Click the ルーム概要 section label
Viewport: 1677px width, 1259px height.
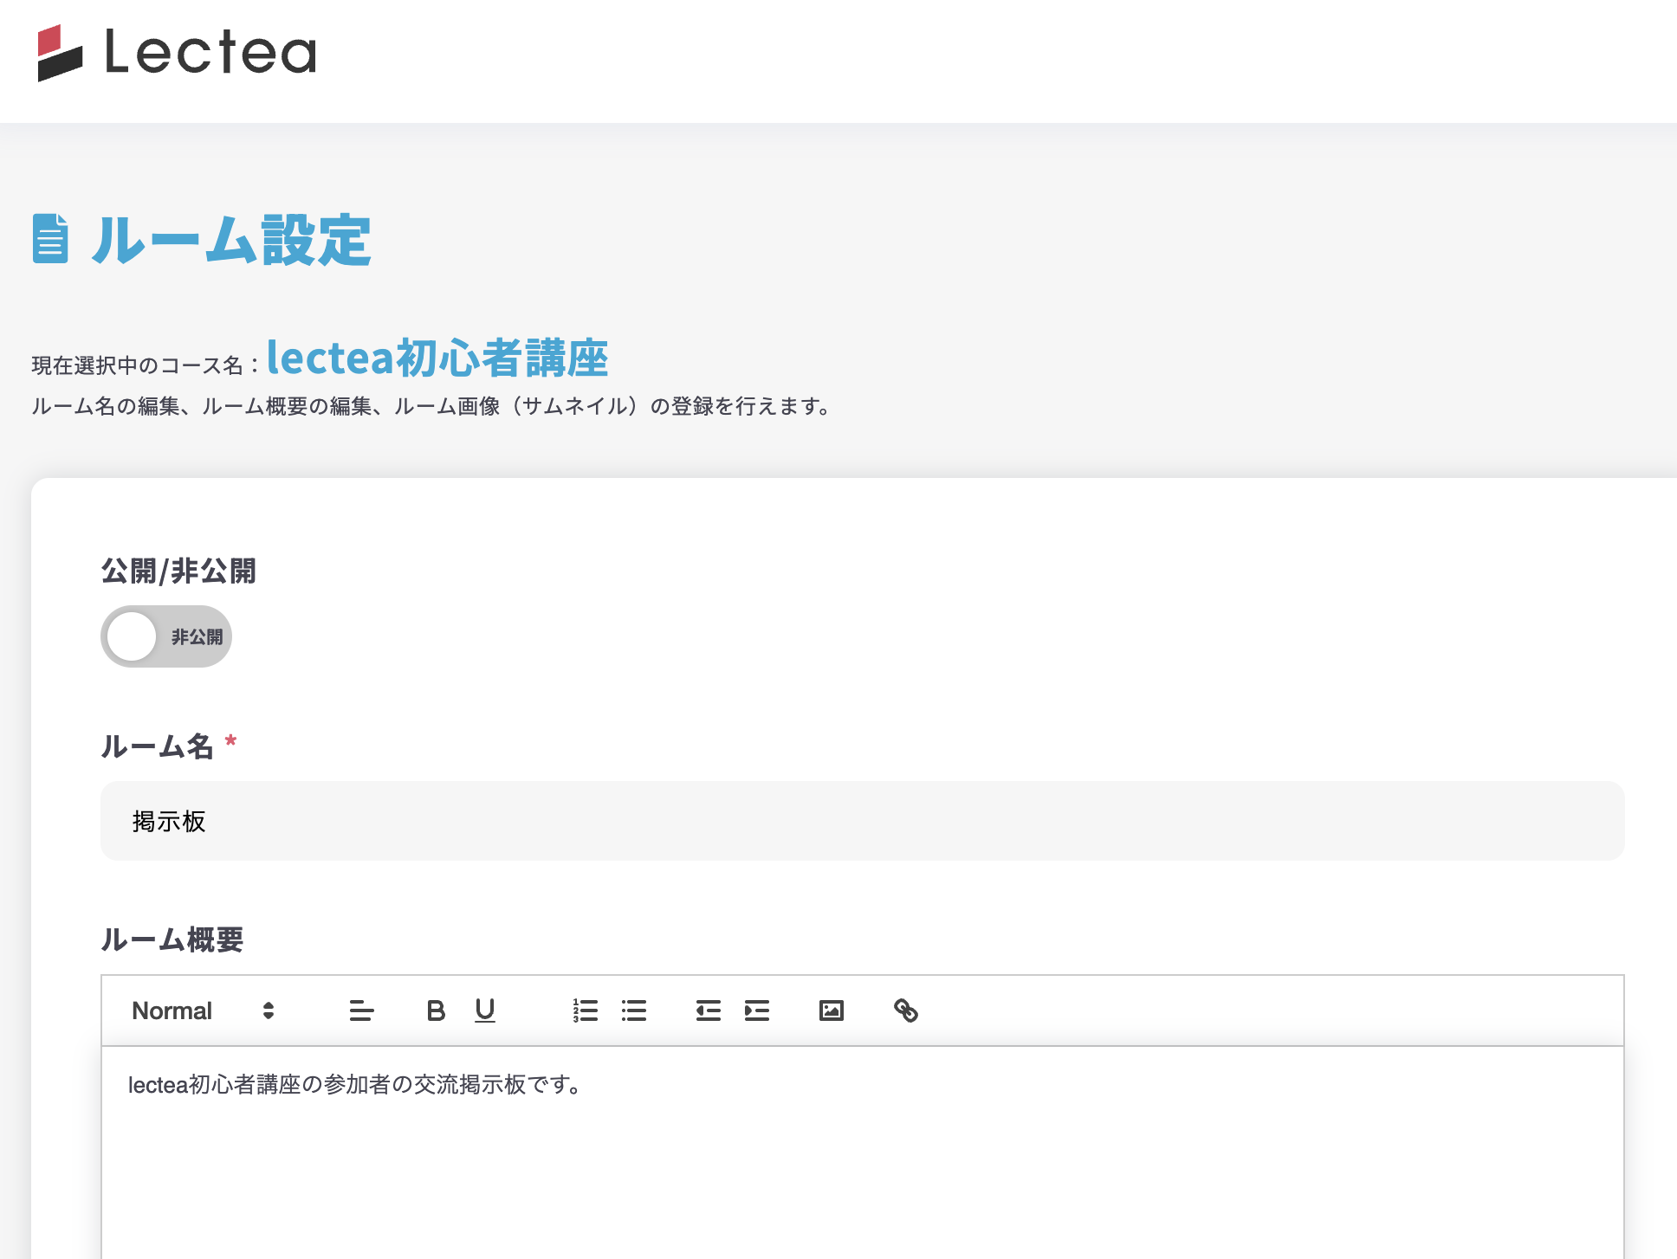(x=172, y=939)
